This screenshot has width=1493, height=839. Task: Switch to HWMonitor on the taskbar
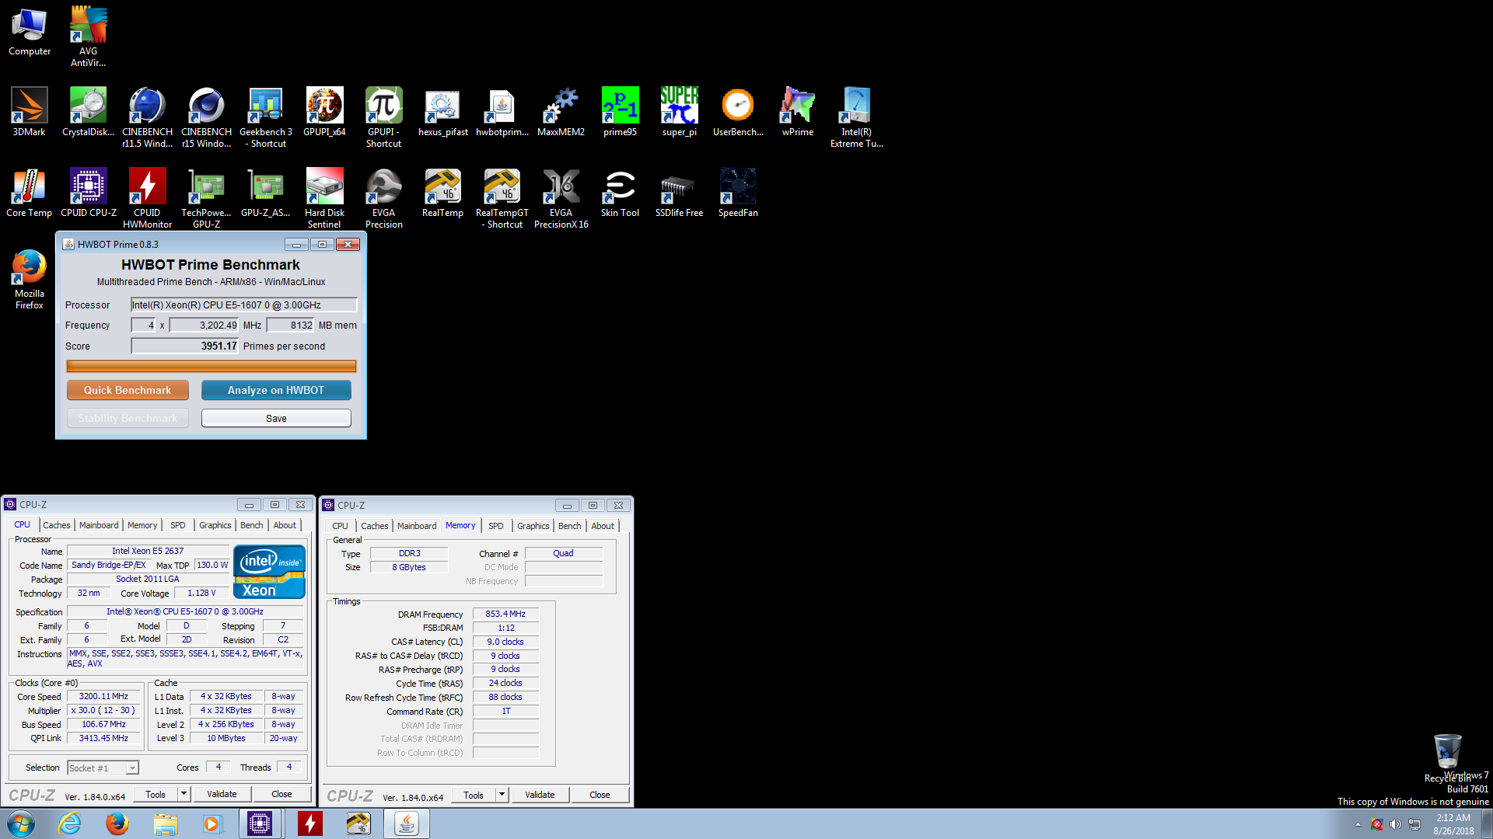(x=309, y=823)
